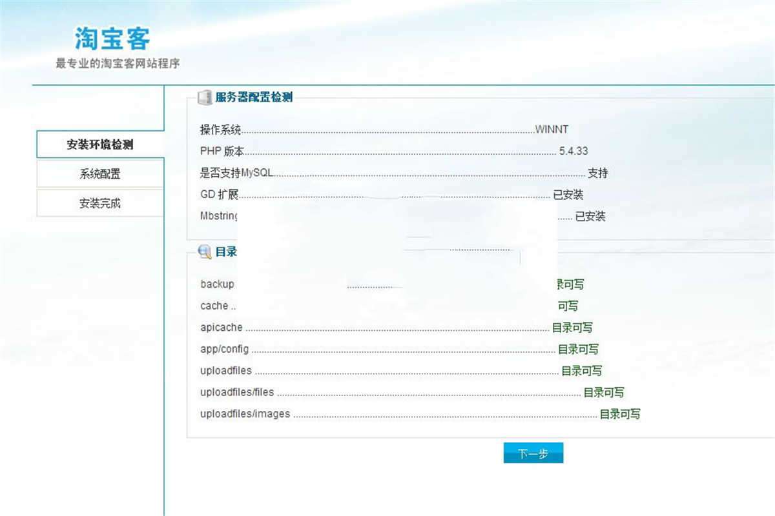The width and height of the screenshot is (775, 516).
Task: Click the cache directory name
Action: (x=214, y=306)
